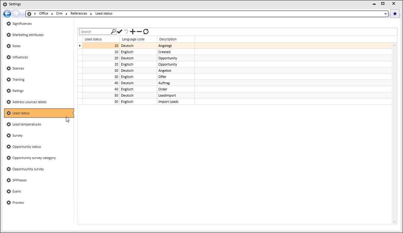
Task: Click the gear icon beside Opportunity status
Action: pos(9,147)
